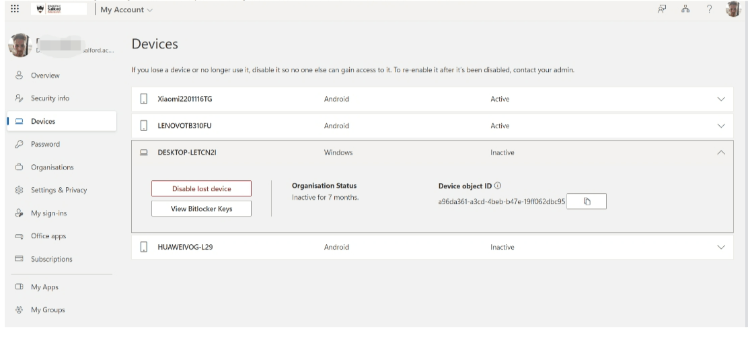Click View Bitlocker Keys button
Viewport: 750px width, 337px height.
201,209
